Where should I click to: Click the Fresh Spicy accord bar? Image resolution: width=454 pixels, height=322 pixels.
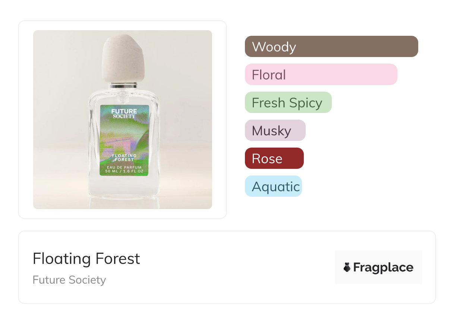click(288, 102)
